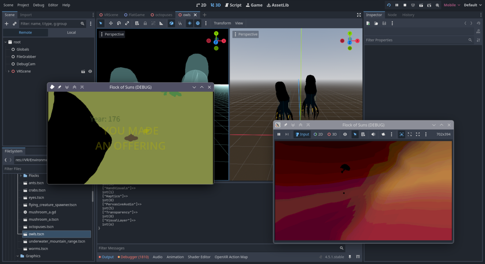The image size is (485, 264).
Task: Open the Mobile renderer dropdown
Action: [x=451, y=5]
